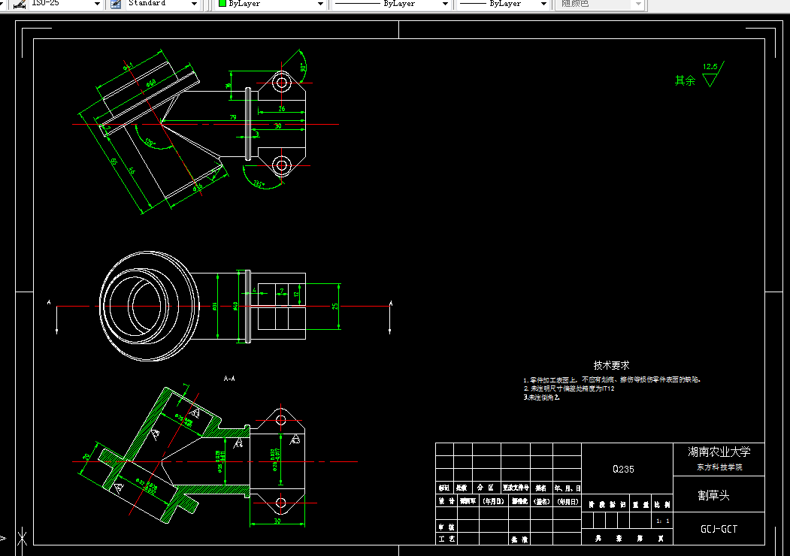Open the ByLayer linetype control dropdown

[445, 4]
